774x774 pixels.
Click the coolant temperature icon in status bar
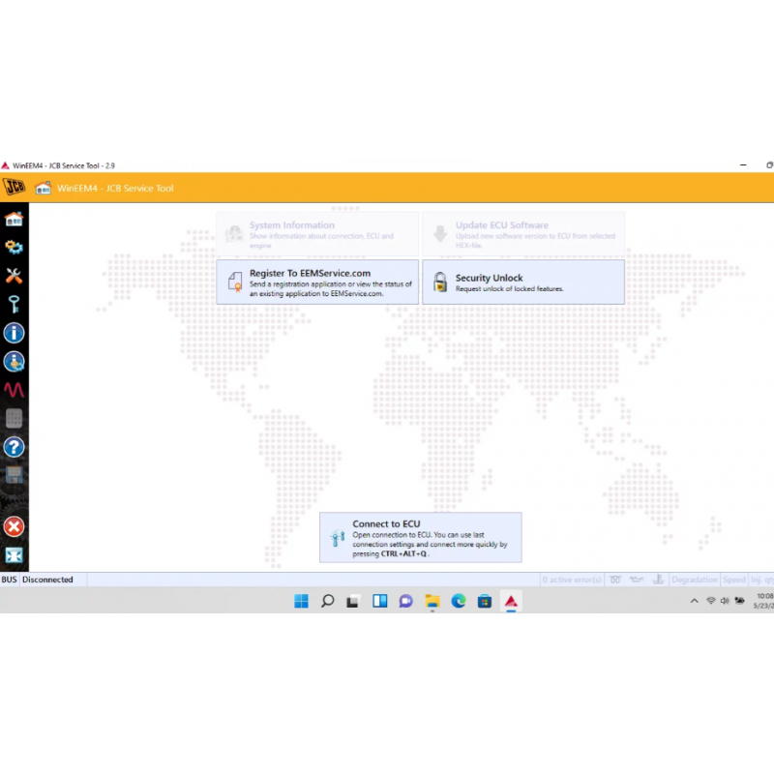click(x=658, y=580)
